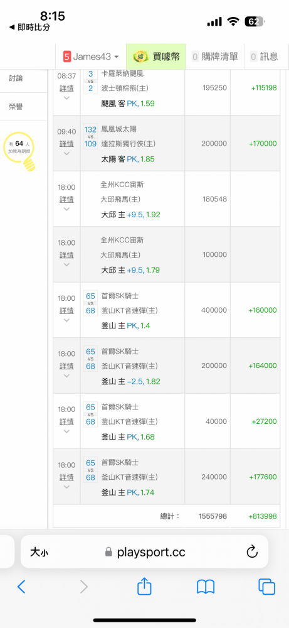The height and width of the screenshot is (628, 289).
Task: Tap Safari back navigation arrow
Action: click(21, 587)
